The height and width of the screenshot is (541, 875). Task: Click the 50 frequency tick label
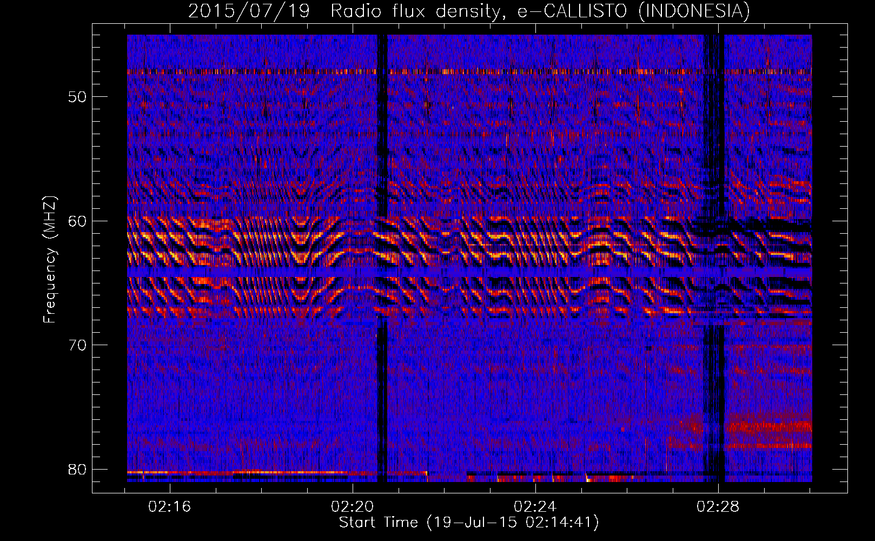[78, 97]
